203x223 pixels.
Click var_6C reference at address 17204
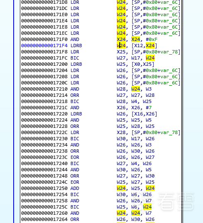click(x=169, y=70)
